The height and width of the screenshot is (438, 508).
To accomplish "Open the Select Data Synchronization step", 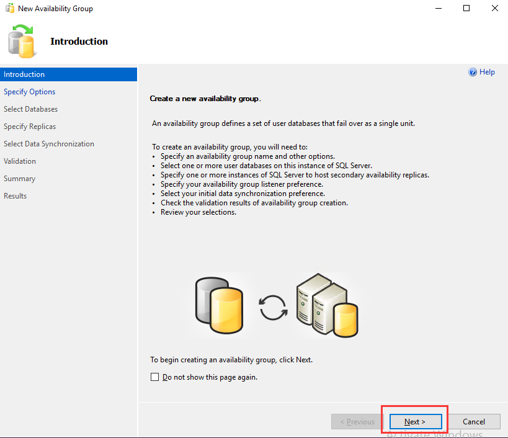I will 49,144.
